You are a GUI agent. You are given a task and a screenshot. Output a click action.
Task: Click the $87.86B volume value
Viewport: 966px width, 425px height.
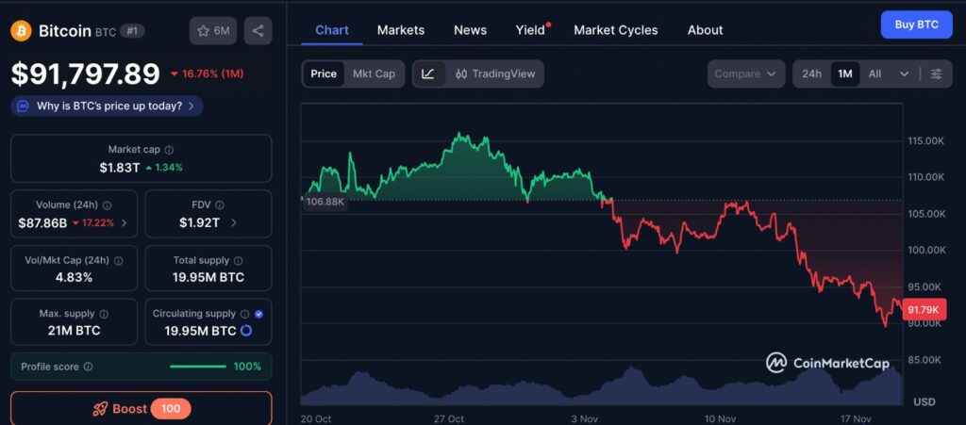(42, 222)
